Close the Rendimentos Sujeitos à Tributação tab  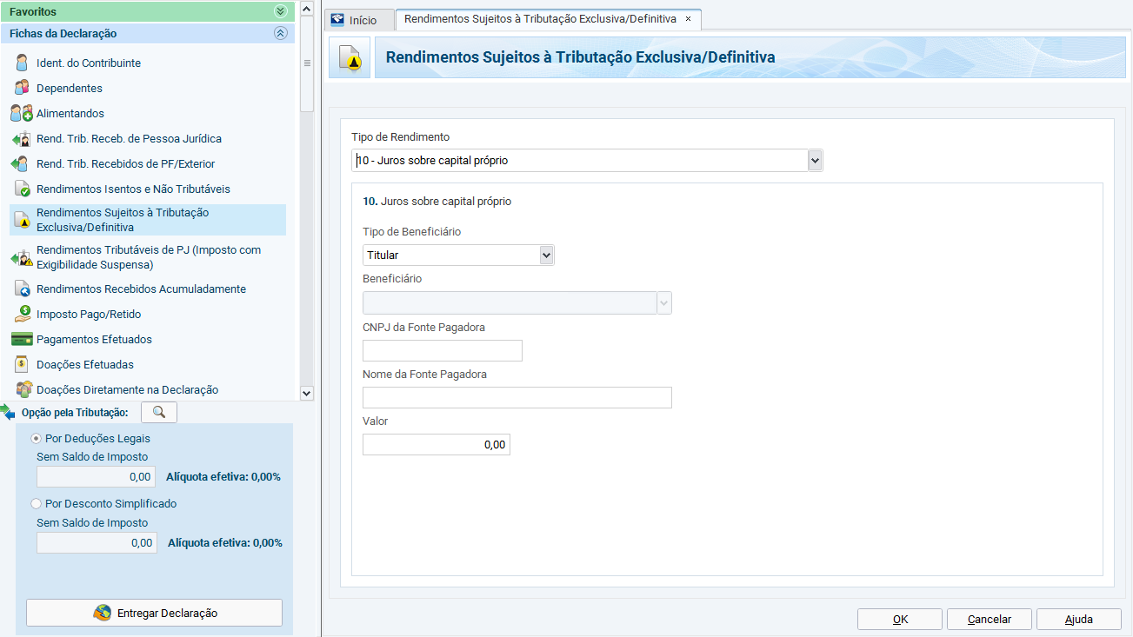click(688, 18)
